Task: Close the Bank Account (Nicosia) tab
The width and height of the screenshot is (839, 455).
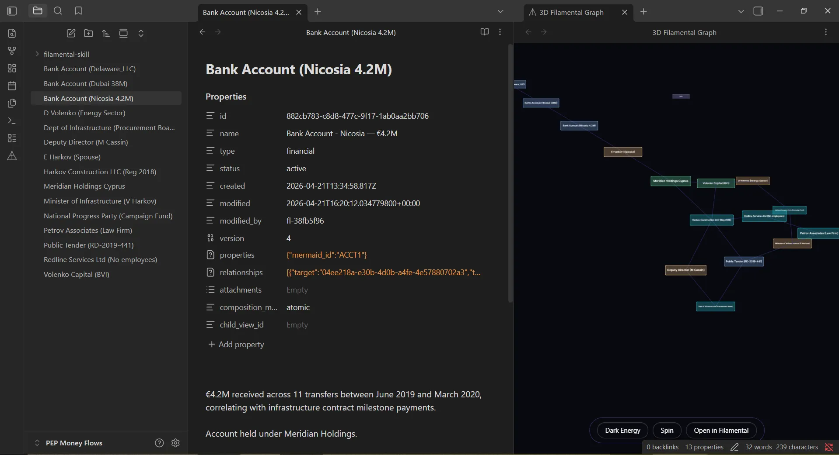Action: 299,12
